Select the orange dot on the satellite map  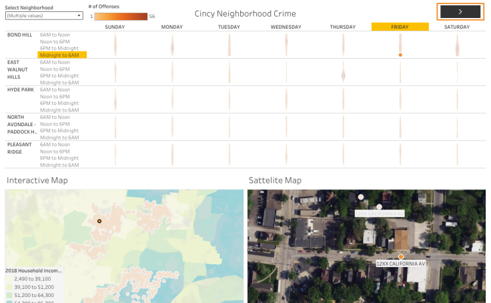pos(401,257)
